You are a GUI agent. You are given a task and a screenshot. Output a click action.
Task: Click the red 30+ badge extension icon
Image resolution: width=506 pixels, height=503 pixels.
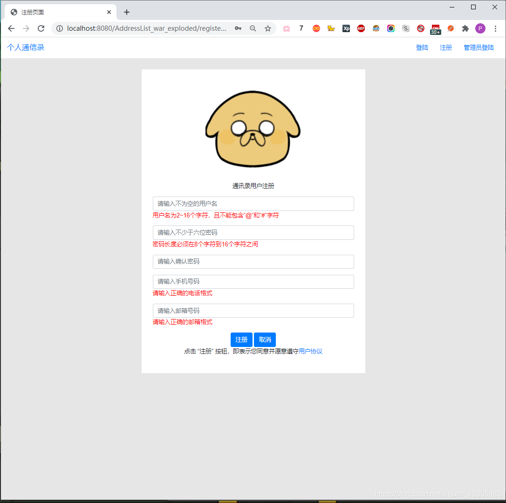tap(435, 29)
